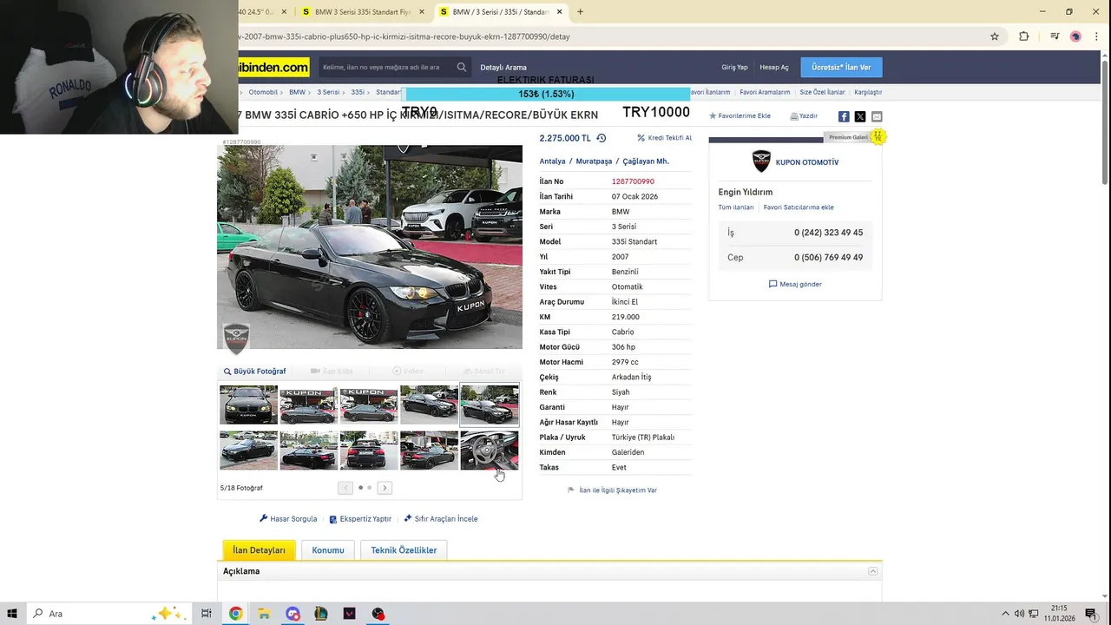Bookmark this page with the star icon
The width and height of the screenshot is (1111, 625).
point(995,36)
